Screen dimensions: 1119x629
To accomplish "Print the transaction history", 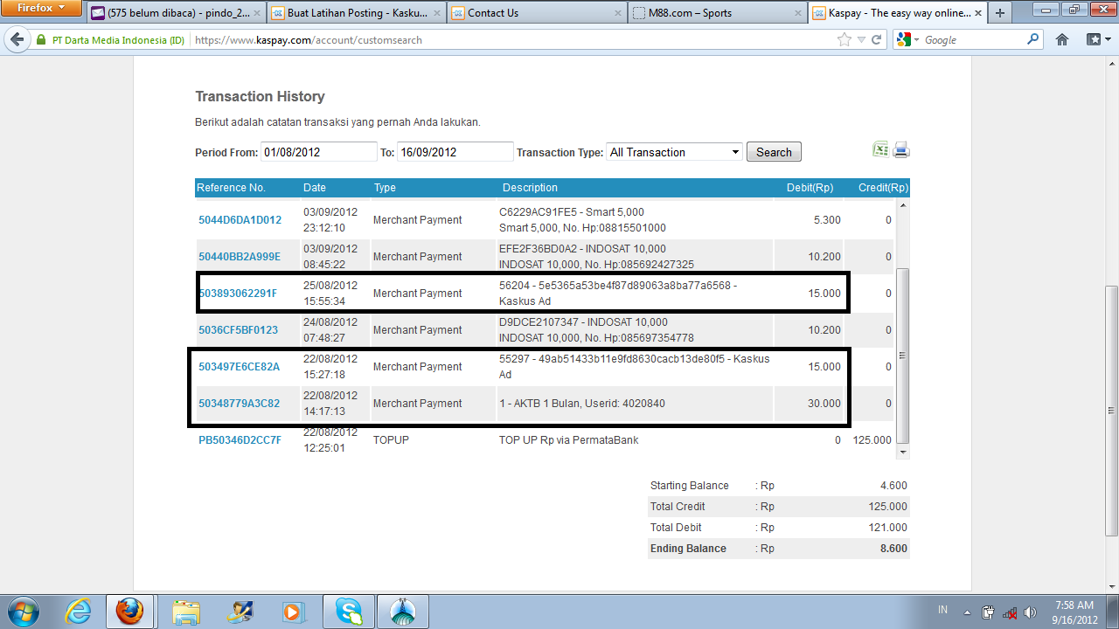I will point(901,150).
